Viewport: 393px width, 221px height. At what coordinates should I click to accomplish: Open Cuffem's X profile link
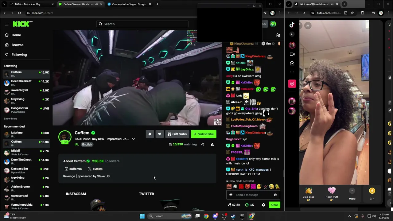click(95, 169)
